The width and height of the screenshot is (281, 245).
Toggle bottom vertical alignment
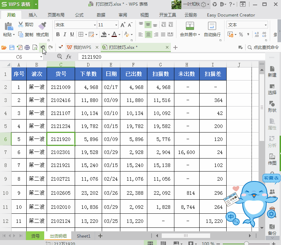155,25
